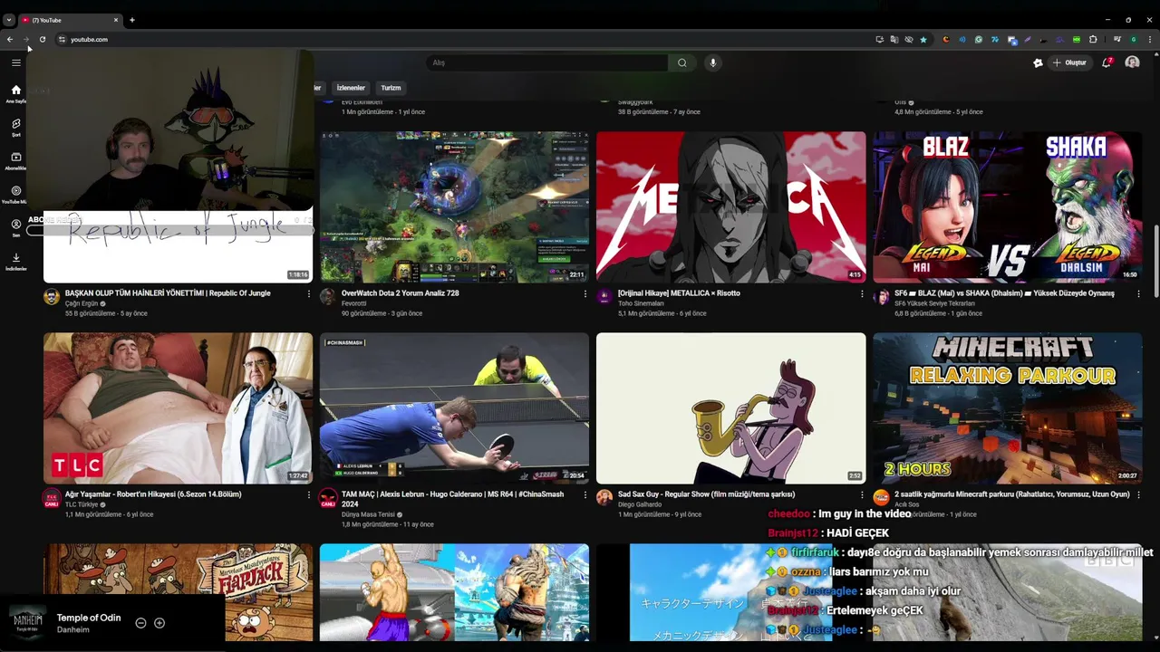
Task: Open 'SF6 BLAZ (Mai) vs SHAKA' title
Action: click(1004, 293)
